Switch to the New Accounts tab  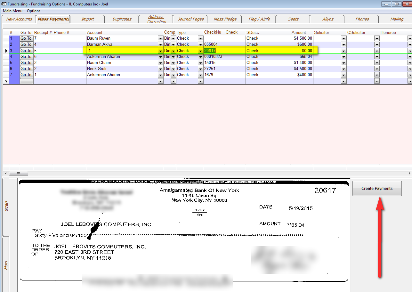19,19
